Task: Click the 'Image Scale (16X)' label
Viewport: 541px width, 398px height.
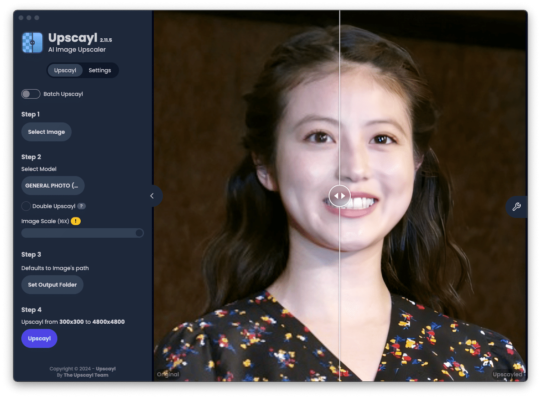Action: (x=45, y=221)
